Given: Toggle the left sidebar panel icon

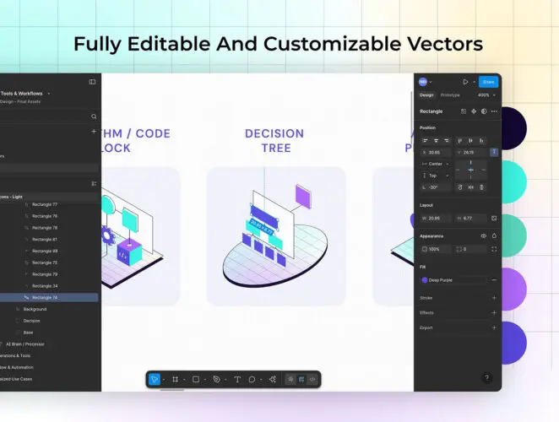Looking at the screenshot, I should point(92,82).
